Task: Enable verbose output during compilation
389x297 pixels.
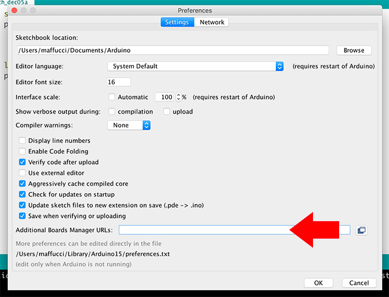Action: (111, 111)
